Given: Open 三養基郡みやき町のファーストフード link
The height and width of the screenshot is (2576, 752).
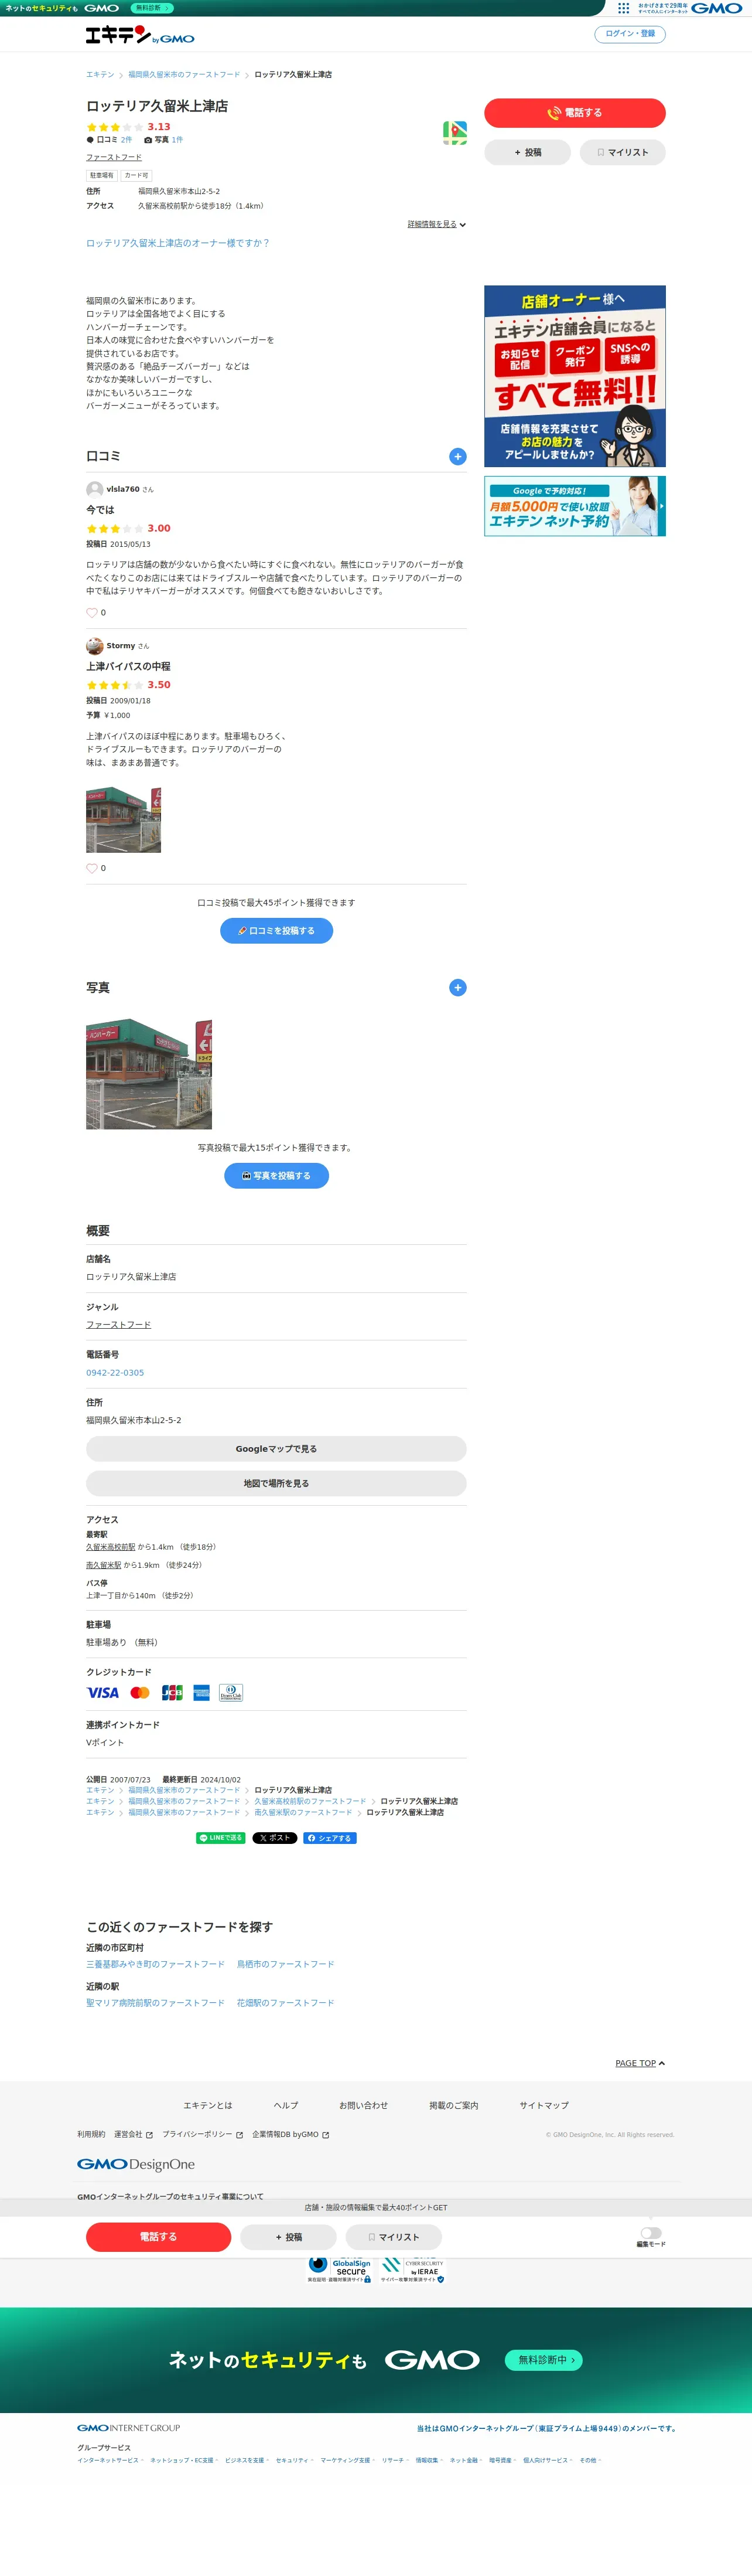Looking at the screenshot, I should (x=155, y=1964).
